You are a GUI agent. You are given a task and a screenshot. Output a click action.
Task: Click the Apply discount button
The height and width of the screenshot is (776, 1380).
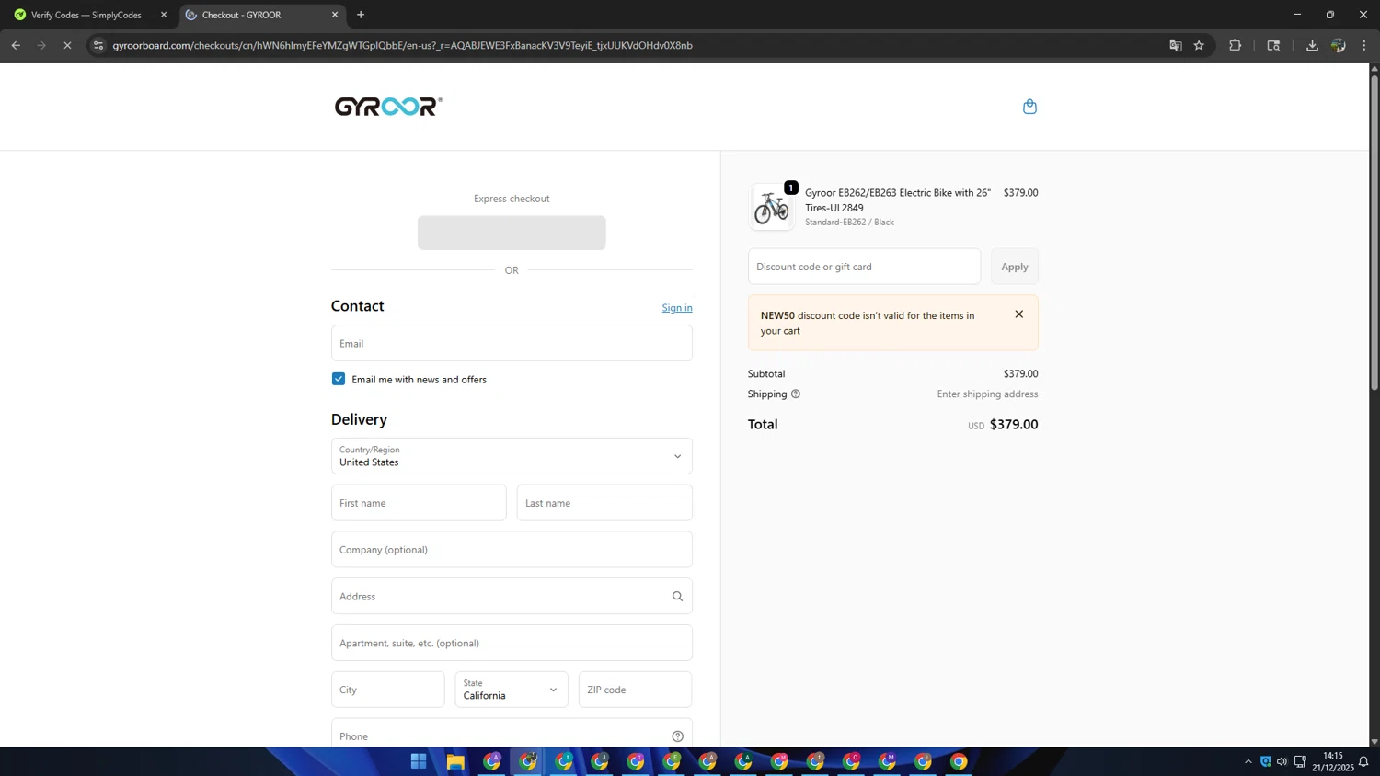1015,267
